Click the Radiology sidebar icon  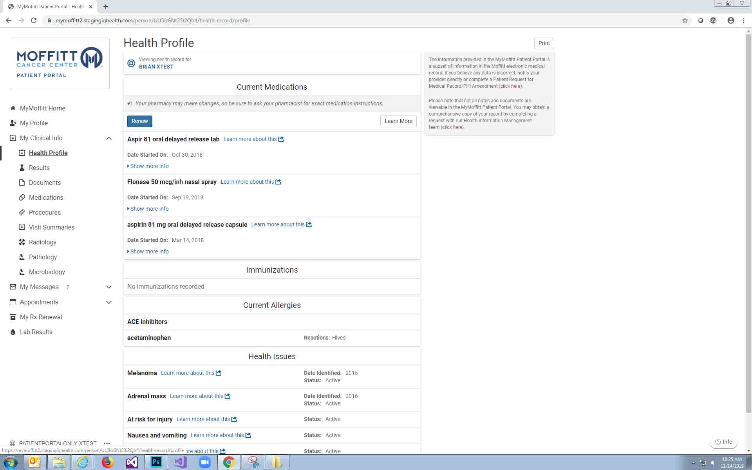[22, 242]
